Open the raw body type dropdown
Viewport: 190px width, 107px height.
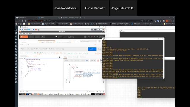(x=23, y=56)
